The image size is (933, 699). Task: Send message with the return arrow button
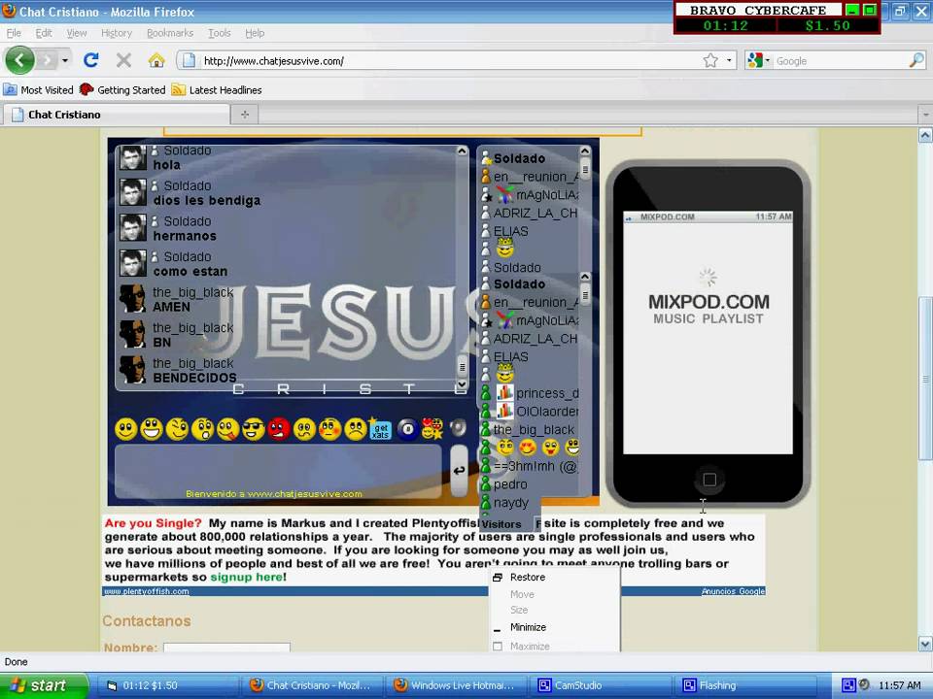coord(459,471)
